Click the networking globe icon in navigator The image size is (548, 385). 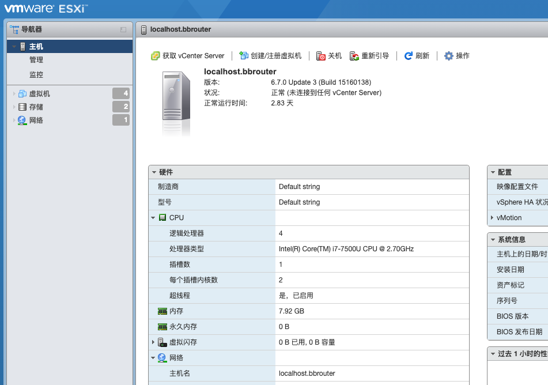[x=22, y=120]
